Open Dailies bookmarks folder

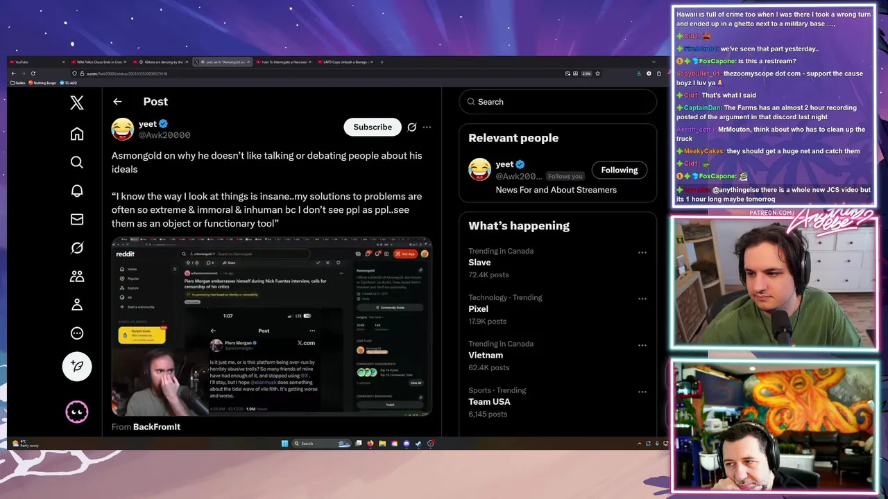pyautogui.click(x=18, y=82)
